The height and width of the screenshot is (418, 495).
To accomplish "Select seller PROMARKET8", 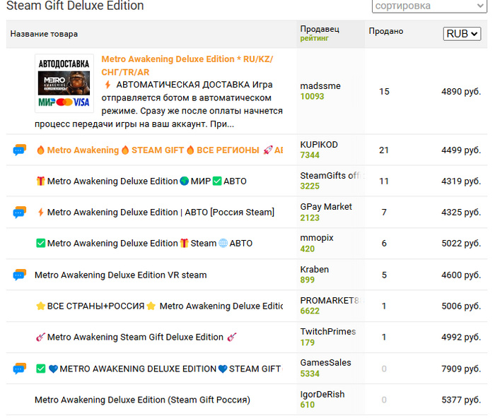I will click(x=332, y=300).
